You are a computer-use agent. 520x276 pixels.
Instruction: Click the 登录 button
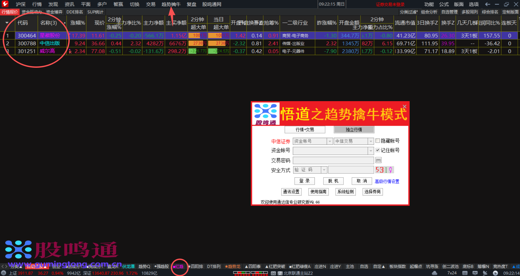click(304, 181)
